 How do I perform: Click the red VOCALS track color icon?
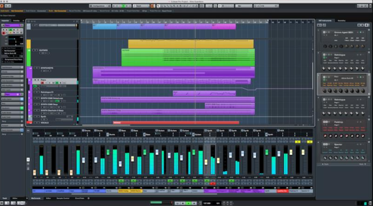[29, 122]
